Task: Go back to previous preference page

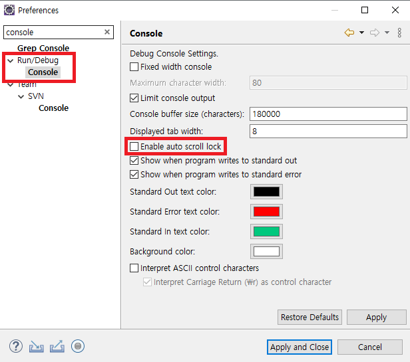Action: (349, 33)
